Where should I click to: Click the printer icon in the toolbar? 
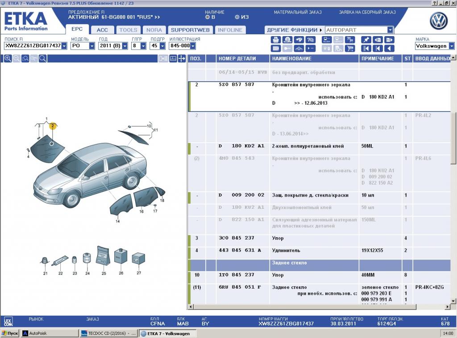[275, 40]
